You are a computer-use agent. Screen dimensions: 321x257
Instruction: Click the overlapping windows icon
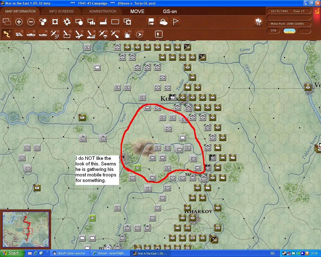pos(7,22)
